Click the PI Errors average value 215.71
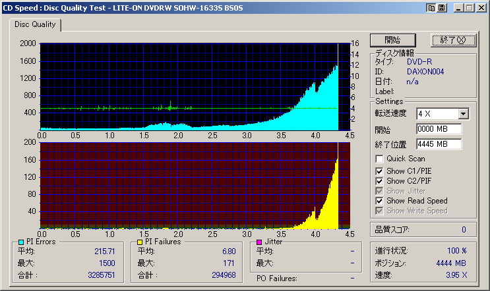This screenshot has height=291, width=490. click(x=105, y=251)
